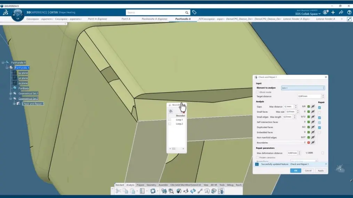Toggle the Gaps Repair checkbox
Image resolution: width=353 pixels, height=198 pixels.
pyautogui.click(x=320, y=107)
